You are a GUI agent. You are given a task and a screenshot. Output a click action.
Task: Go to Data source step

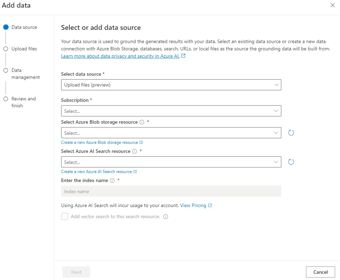click(24, 27)
